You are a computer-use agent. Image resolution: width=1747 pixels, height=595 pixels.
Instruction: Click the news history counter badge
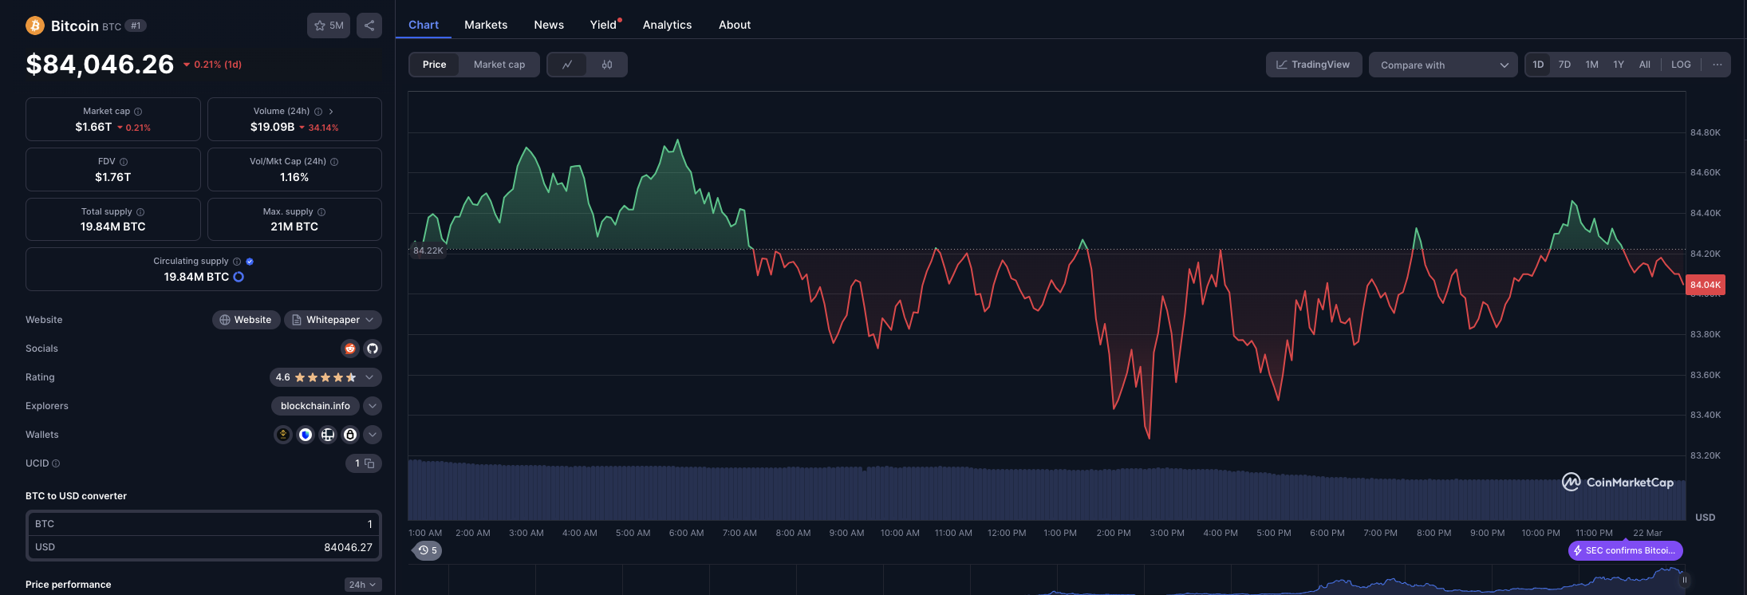pos(428,550)
